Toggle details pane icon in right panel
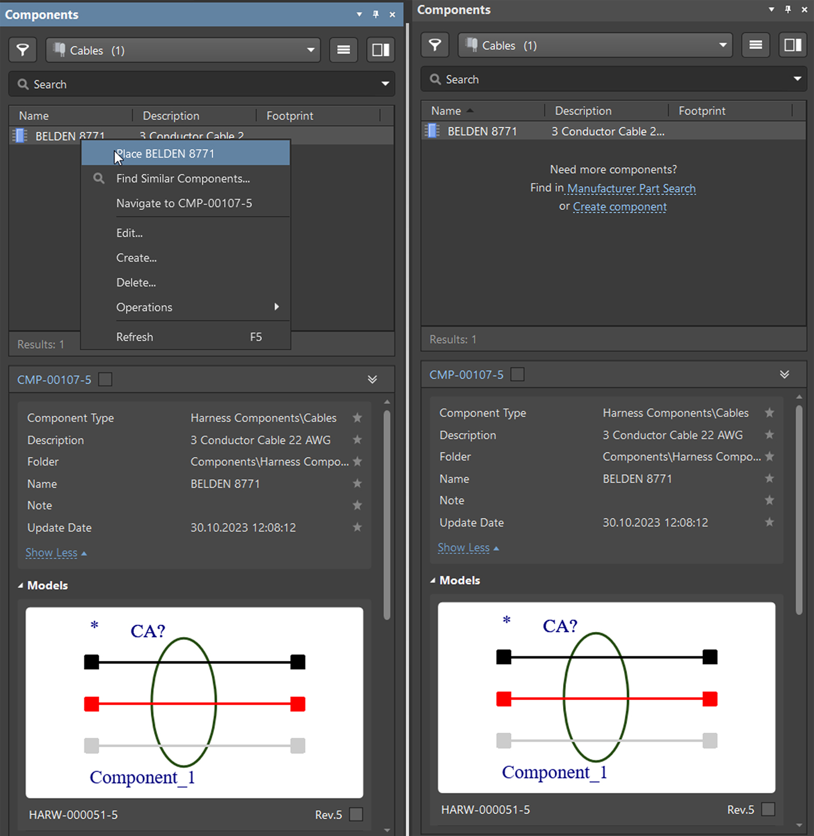 [792, 45]
